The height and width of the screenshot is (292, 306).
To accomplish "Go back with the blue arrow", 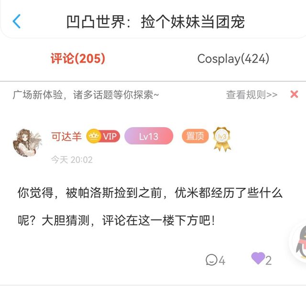I will tap(17, 21).
